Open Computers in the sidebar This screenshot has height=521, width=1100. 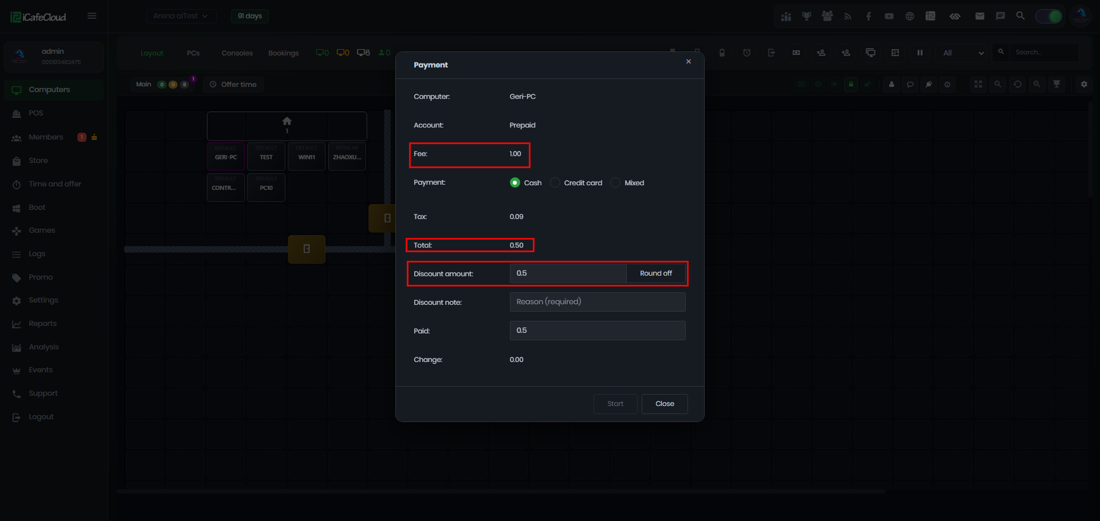click(54, 90)
